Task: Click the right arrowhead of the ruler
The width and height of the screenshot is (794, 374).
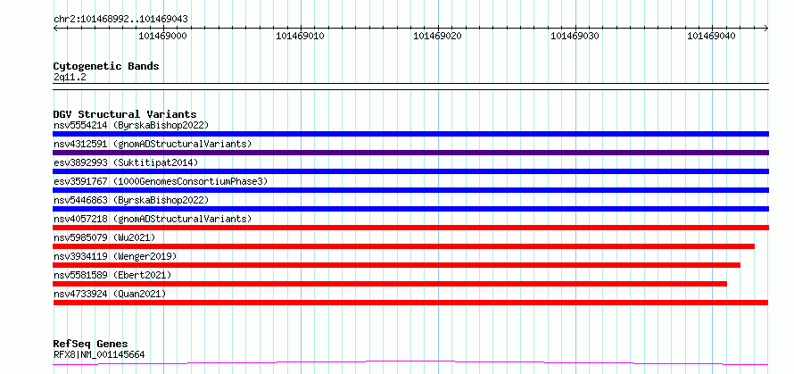Action: coord(766,28)
